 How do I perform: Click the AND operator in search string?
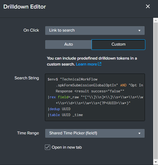pos(123,85)
